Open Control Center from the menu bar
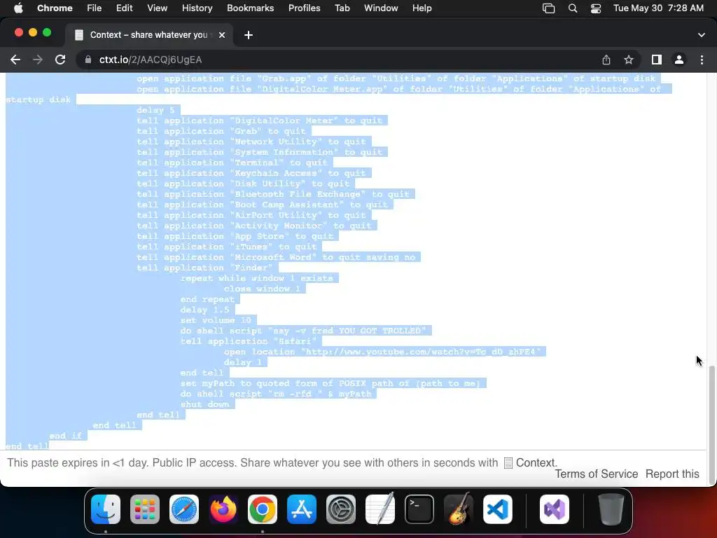This screenshot has height=538, width=717. (x=596, y=8)
